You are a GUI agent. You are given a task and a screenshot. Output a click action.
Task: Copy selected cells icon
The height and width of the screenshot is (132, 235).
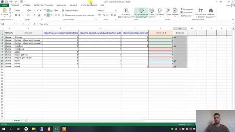click(x=10, y=12)
